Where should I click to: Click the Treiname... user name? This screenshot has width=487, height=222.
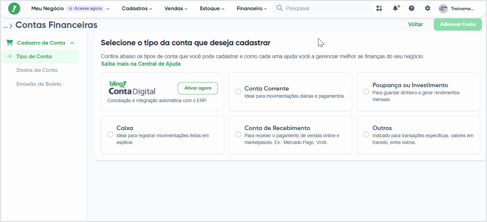[x=462, y=9]
